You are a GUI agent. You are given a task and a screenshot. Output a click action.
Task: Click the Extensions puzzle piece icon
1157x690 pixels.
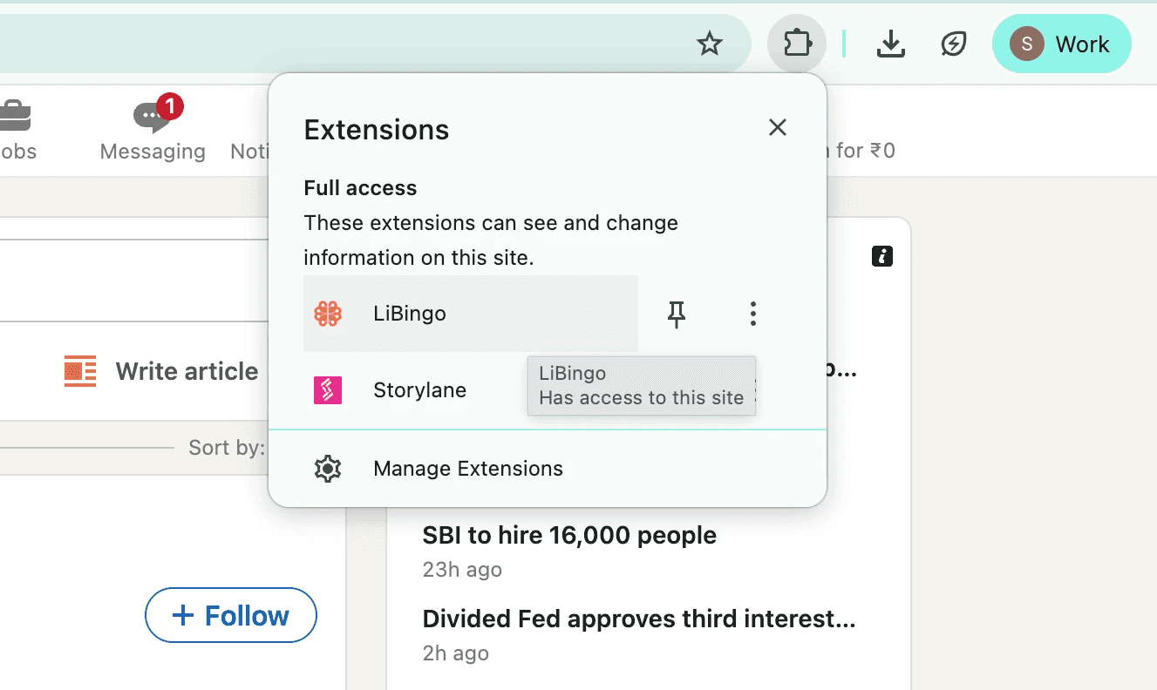click(797, 44)
